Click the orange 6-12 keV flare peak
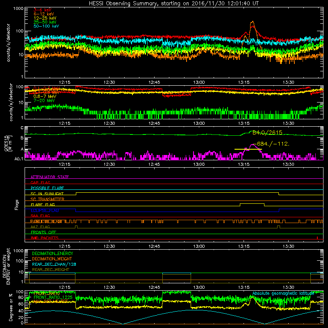This screenshot has height=328, width=328. pos(253,22)
